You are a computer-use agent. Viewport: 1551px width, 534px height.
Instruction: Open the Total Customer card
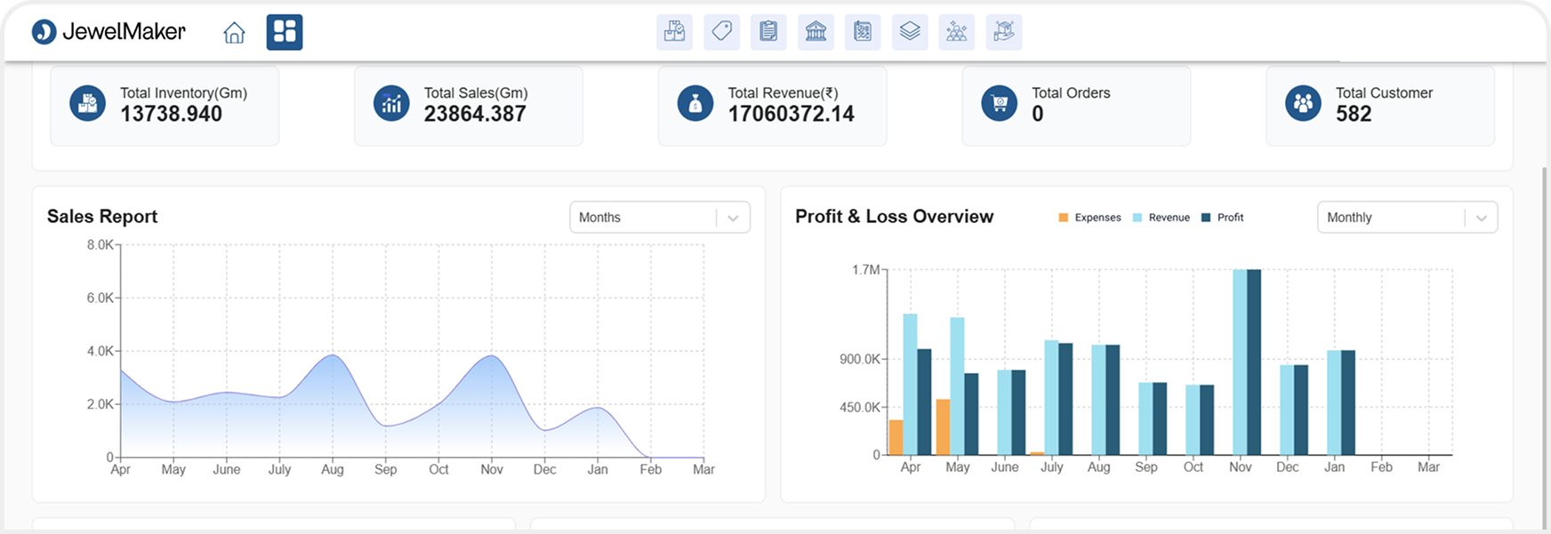pyautogui.click(x=1379, y=105)
